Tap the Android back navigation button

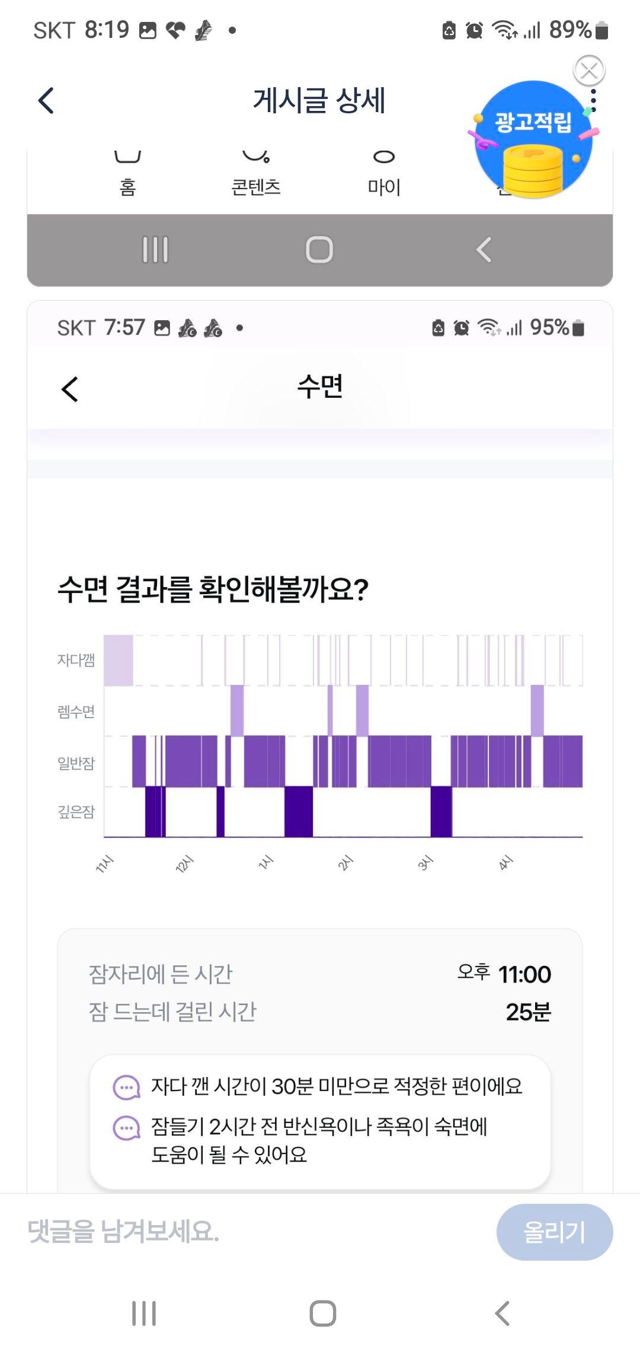502,1313
